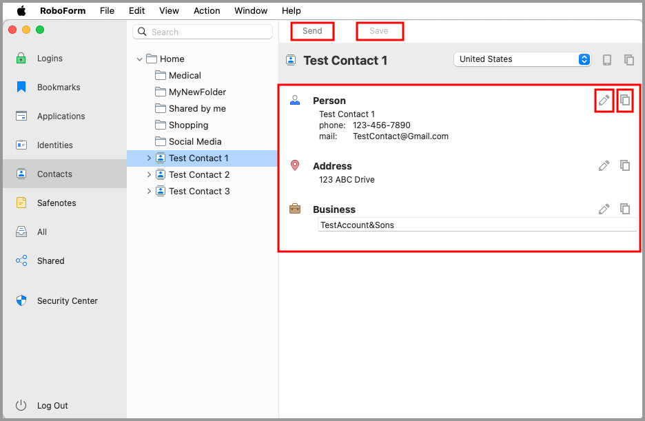Open the RoboForm application menu

pyautogui.click(x=63, y=11)
